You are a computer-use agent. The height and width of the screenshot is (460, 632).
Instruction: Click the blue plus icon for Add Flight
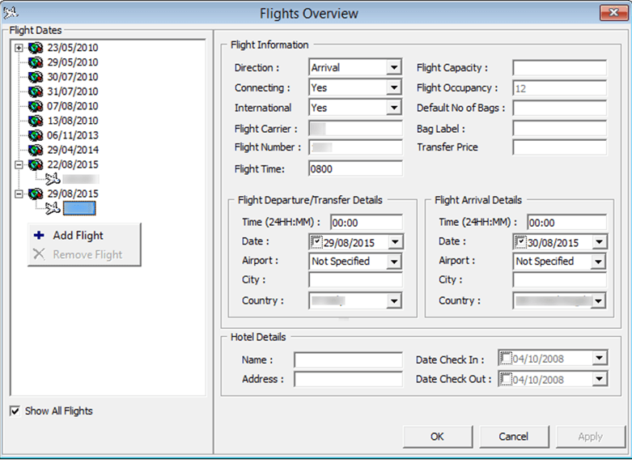coord(39,235)
